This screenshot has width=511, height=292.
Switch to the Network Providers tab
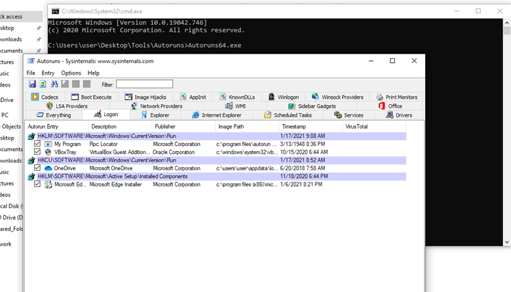pos(157,106)
